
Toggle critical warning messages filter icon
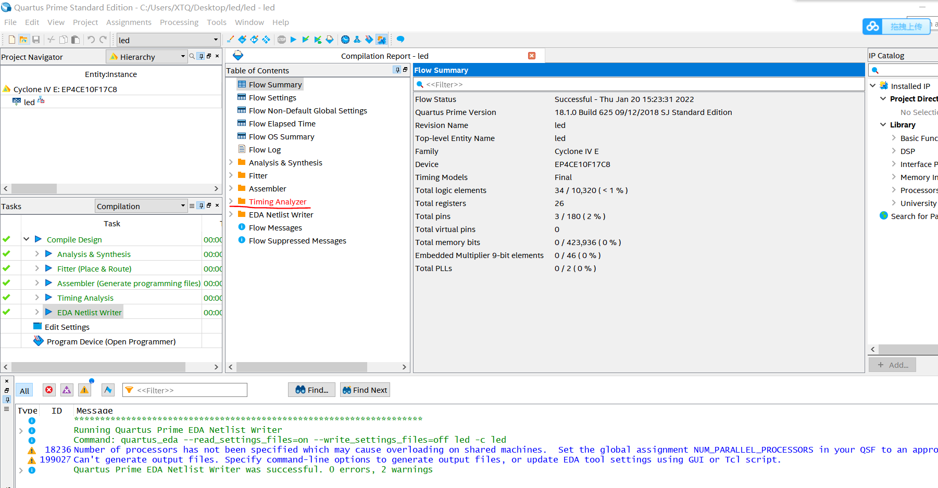pyautogui.click(x=67, y=390)
